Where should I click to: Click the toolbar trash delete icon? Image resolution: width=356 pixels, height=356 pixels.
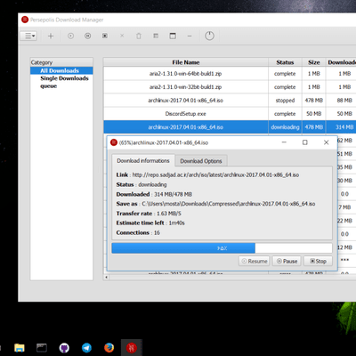(x=139, y=36)
